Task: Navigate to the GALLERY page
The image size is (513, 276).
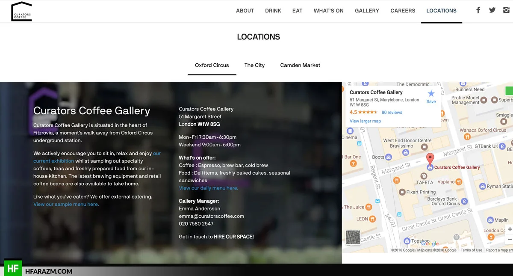Action: (367, 11)
